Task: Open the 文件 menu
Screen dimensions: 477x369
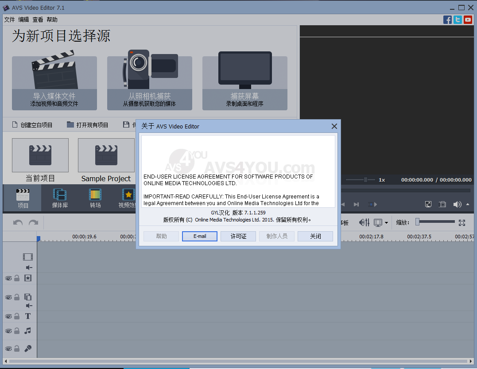Action: [x=9, y=20]
